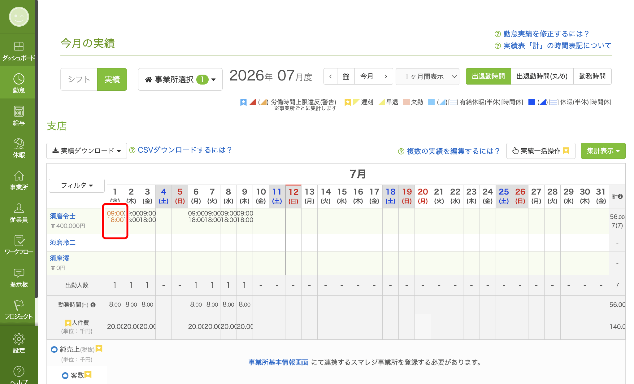This screenshot has height=384, width=634.
Task: Go to next month with right chevron
Action: pyautogui.click(x=386, y=76)
